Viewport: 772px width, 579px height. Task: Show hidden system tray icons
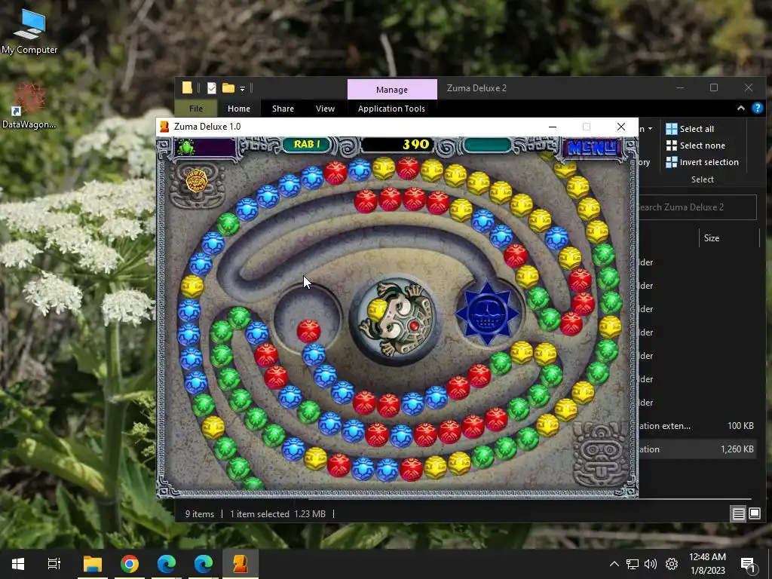pos(614,564)
